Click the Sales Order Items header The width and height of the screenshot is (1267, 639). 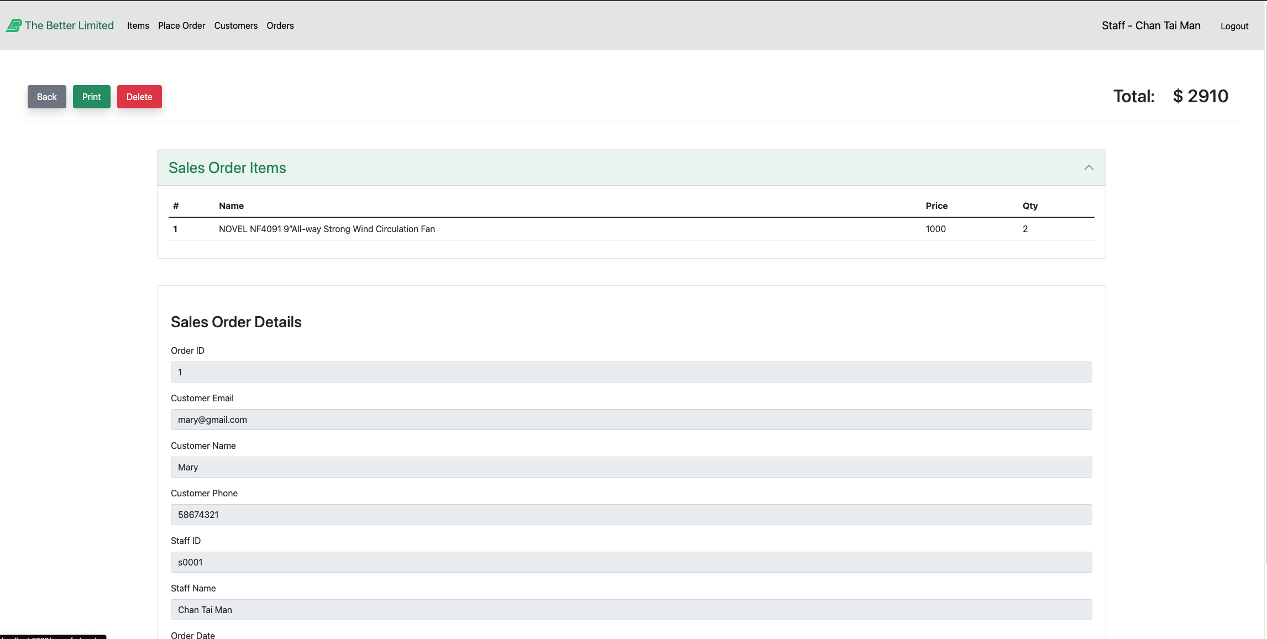click(x=227, y=167)
